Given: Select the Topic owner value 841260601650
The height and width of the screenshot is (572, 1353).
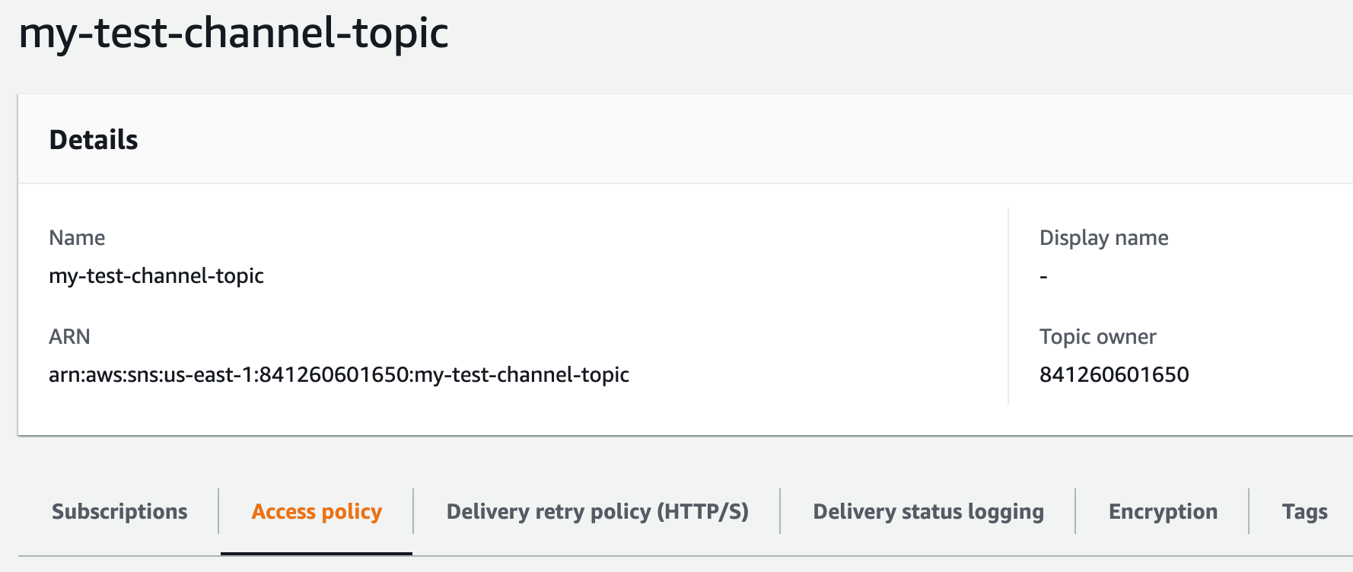Looking at the screenshot, I should click(1114, 375).
